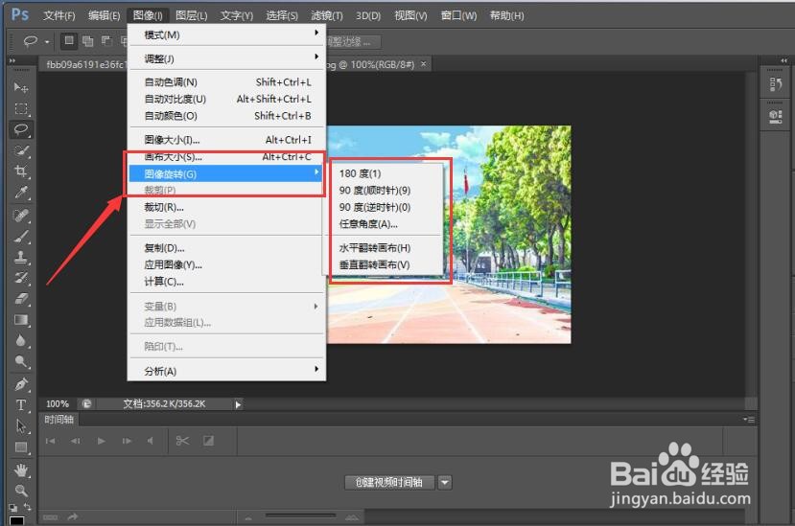Screen dimensions: 795x526
Task: Open status bar document info arrow
Action: pos(238,404)
